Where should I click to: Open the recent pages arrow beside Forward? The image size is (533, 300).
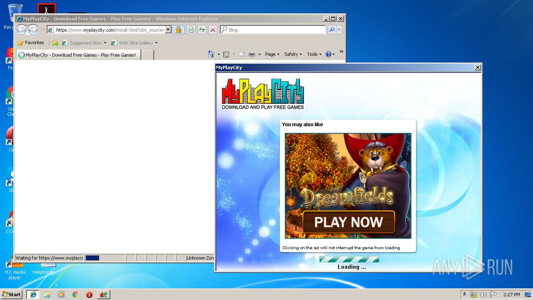click(x=42, y=30)
